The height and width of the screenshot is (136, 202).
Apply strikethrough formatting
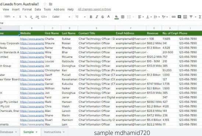(x=102, y=17)
